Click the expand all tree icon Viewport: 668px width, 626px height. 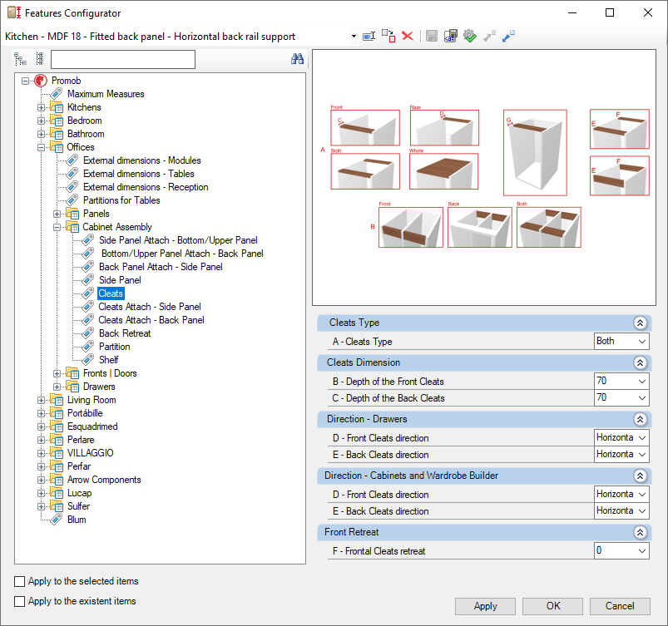point(20,59)
